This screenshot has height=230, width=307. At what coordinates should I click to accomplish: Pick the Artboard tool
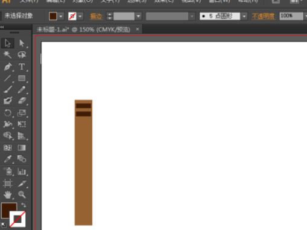tap(8, 183)
